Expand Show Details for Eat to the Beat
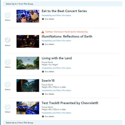 (x=48, y=19)
